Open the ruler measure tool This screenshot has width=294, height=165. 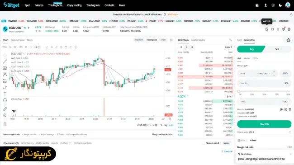click(5, 109)
